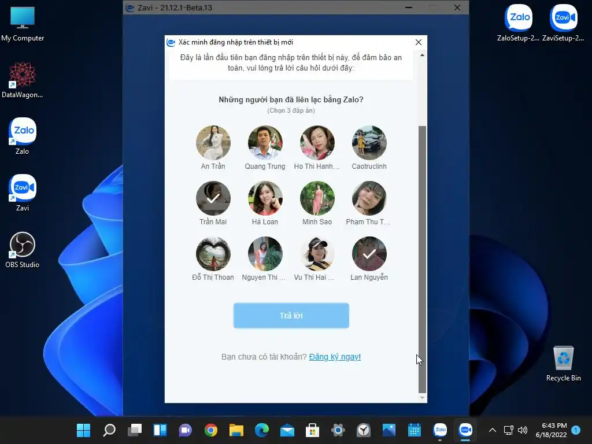
Task: Open Task View on taskbar
Action: coord(134,430)
